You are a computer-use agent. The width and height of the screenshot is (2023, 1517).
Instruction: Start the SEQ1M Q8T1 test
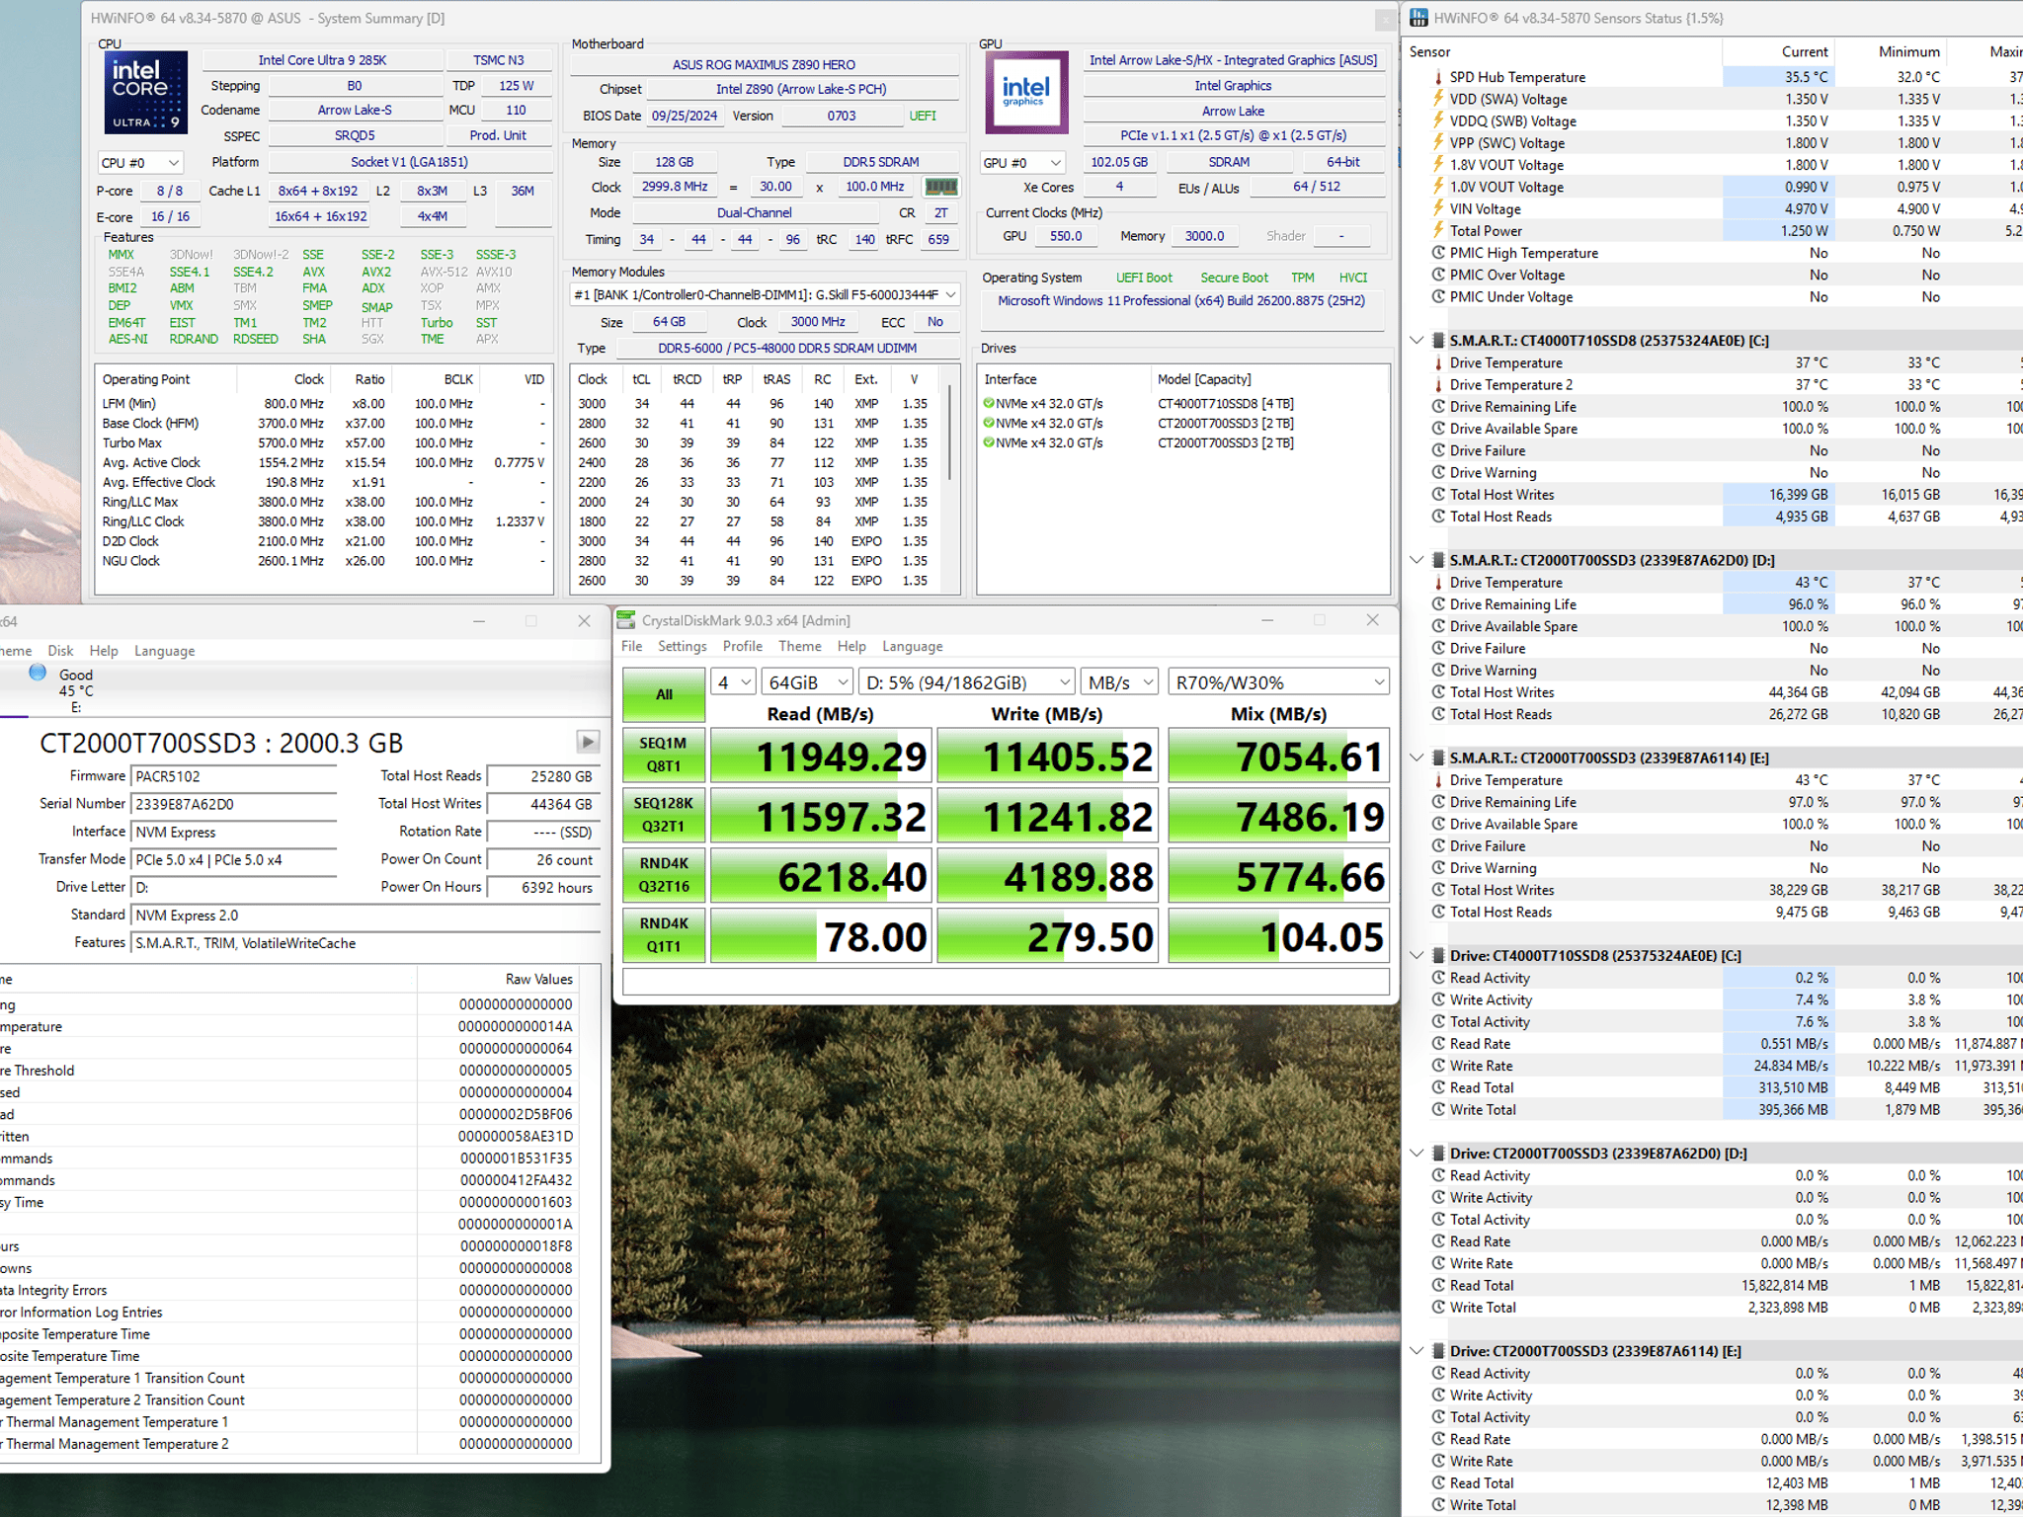(x=663, y=755)
